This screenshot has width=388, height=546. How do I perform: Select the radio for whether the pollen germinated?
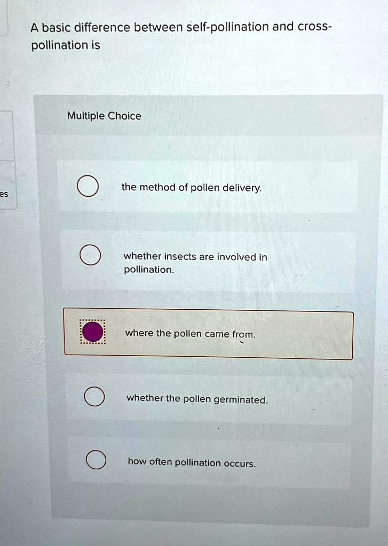[x=94, y=396]
